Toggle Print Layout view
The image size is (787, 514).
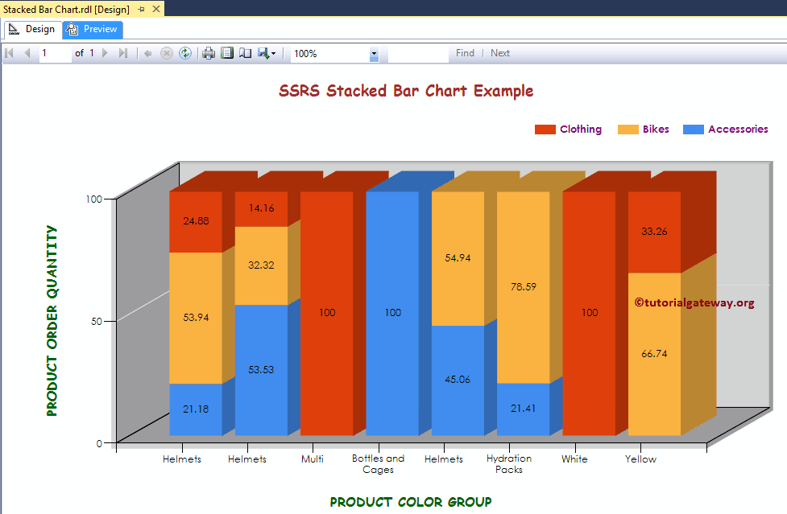pyautogui.click(x=229, y=53)
